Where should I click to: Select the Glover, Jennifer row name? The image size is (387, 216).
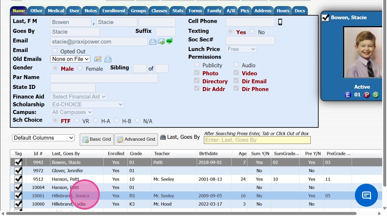[67, 171]
